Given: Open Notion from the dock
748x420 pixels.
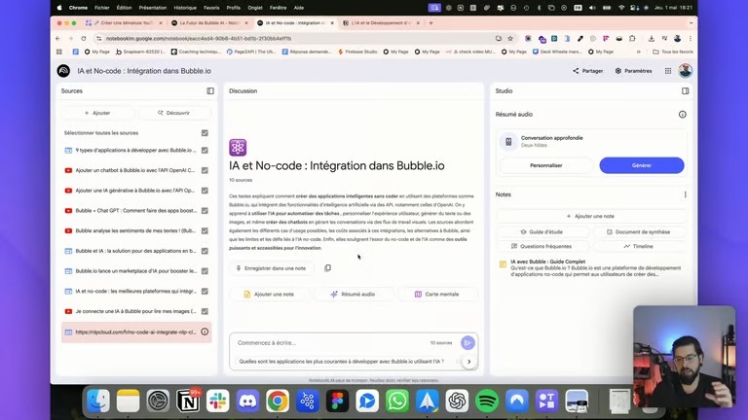Looking at the screenshot, I should coord(188,401).
